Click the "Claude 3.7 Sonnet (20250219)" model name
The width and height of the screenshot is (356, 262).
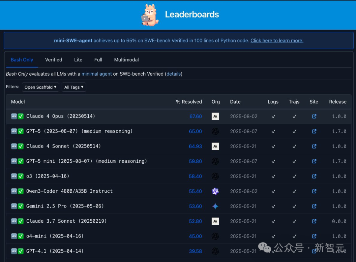tap(67, 221)
